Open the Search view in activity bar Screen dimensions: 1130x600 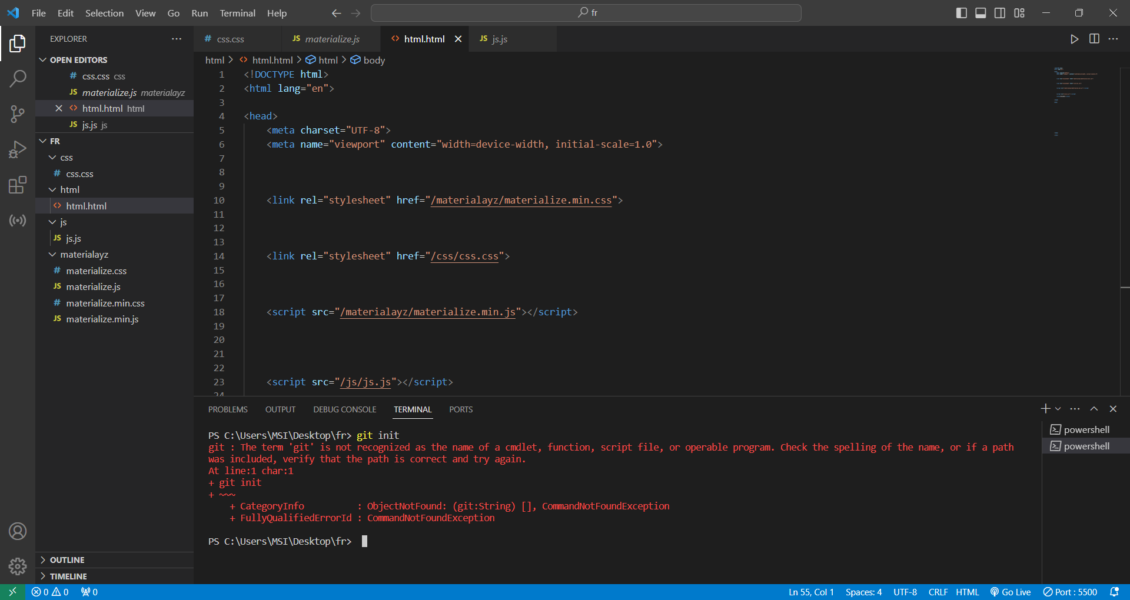coord(18,78)
